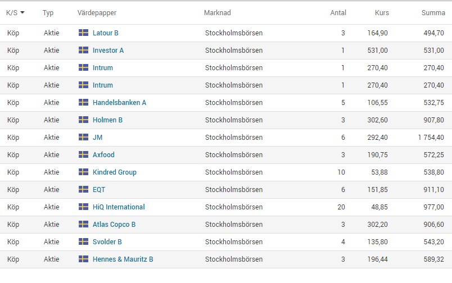Click the flag icon next to Svolder B

point(84,241)
